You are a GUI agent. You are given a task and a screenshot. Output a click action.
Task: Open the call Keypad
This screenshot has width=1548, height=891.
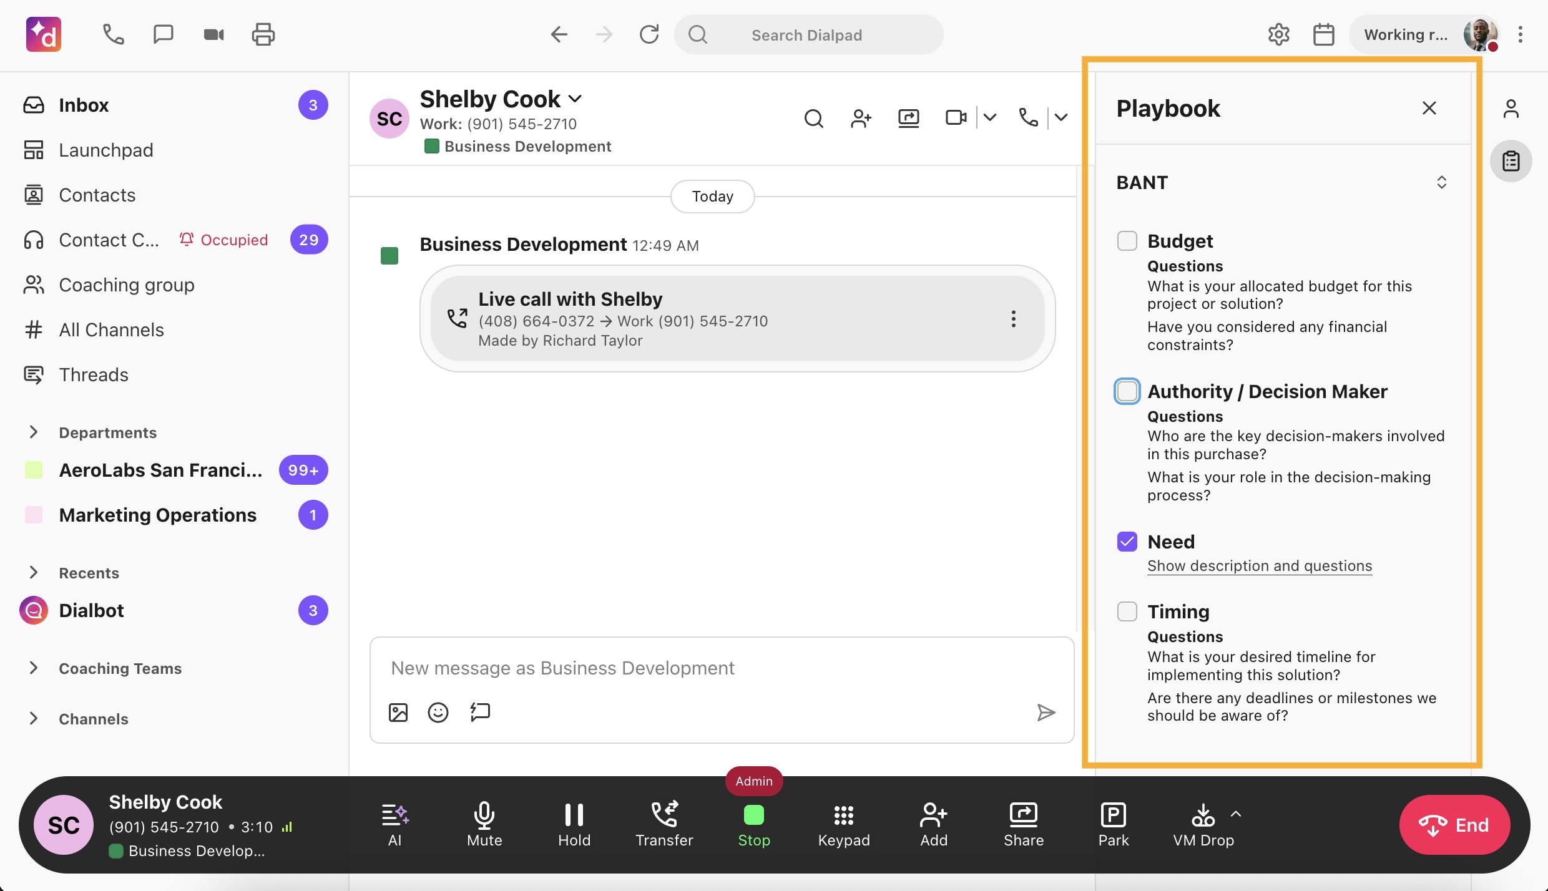[x=843, y=825]
